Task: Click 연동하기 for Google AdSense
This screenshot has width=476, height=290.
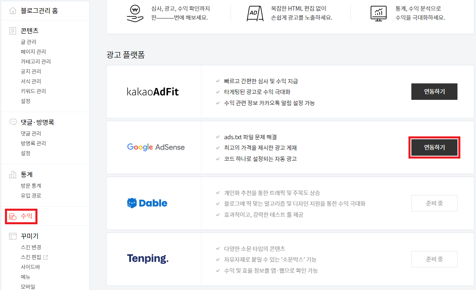Action: click(x=434, y=147)
